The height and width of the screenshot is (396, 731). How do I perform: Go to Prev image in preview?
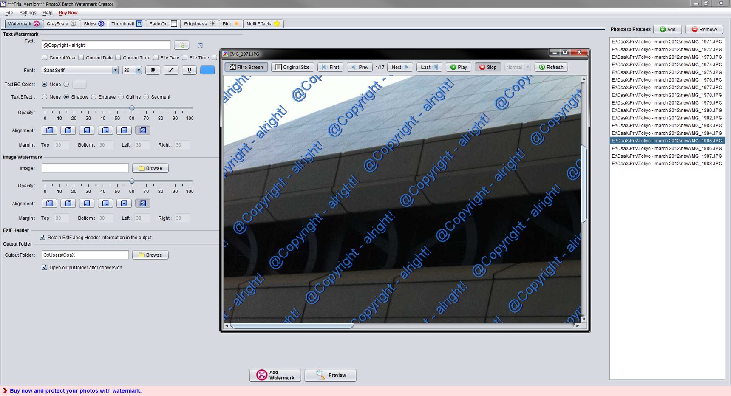[x=360, y=67]
